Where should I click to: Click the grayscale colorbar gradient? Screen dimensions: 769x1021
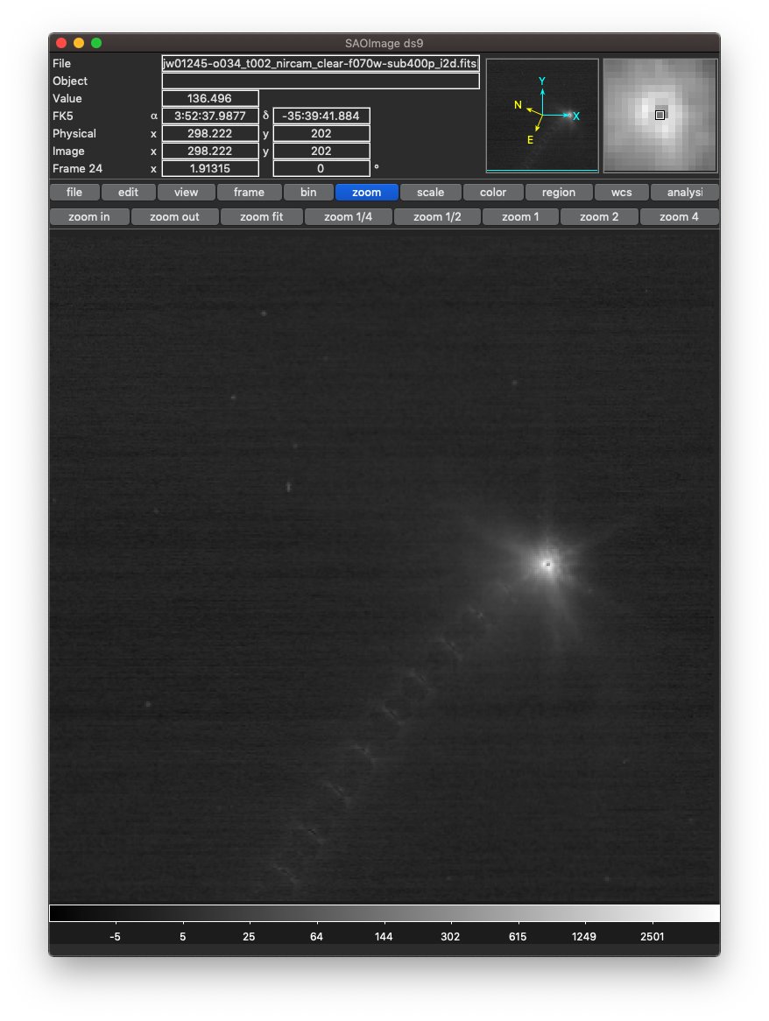pos(384,913)
